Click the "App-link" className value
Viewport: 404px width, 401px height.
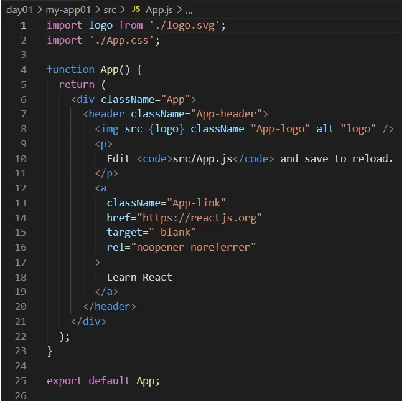click(x=196, y=203)
